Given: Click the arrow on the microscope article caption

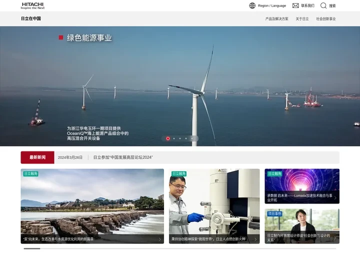Looking at the screenshot, I should click(x=255, y=239).
